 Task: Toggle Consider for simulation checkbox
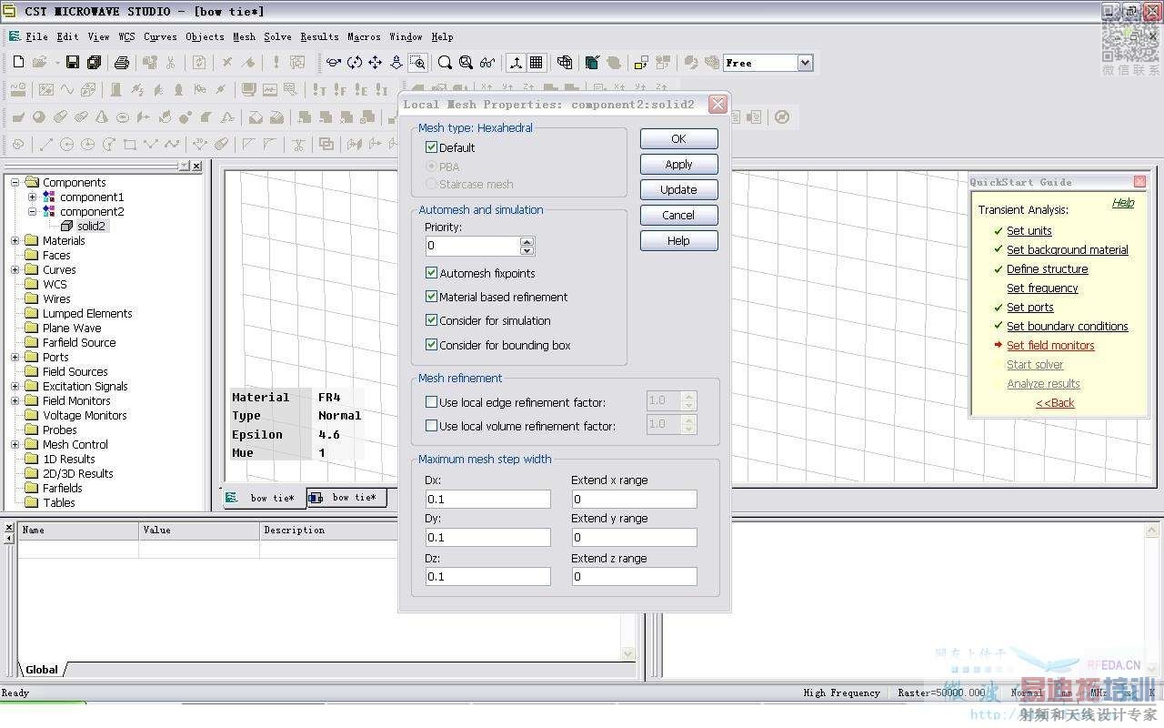click(x=432, y=320)
